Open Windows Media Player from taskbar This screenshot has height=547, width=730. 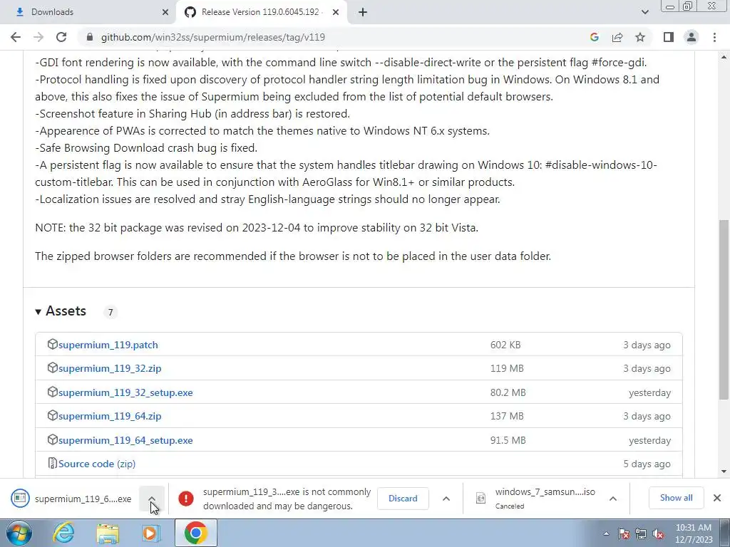pyautogui.click(x=151, y=533)
